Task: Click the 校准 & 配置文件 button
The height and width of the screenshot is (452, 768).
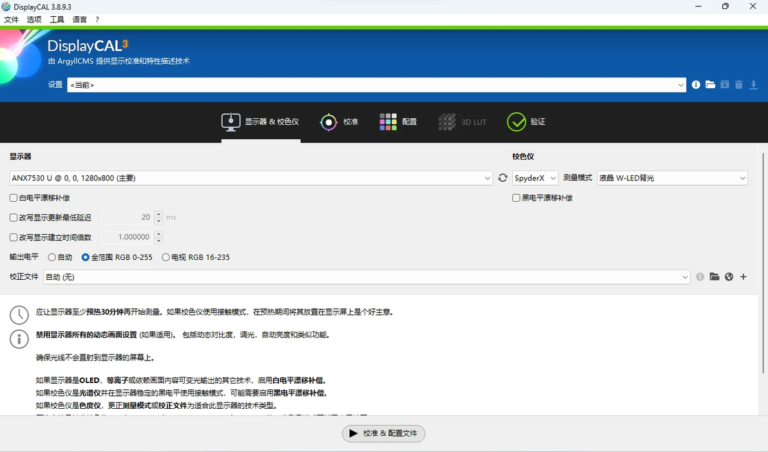Action: pyautogui.click(x=383, y=433)
